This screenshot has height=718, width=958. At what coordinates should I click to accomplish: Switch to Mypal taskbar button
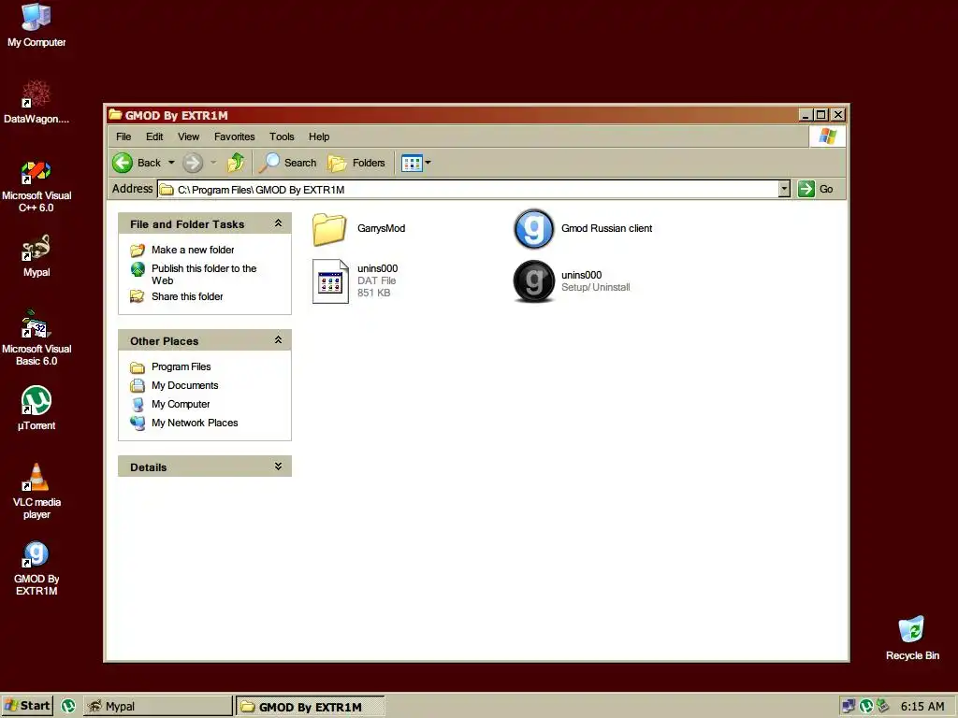[x=157, y=707]
